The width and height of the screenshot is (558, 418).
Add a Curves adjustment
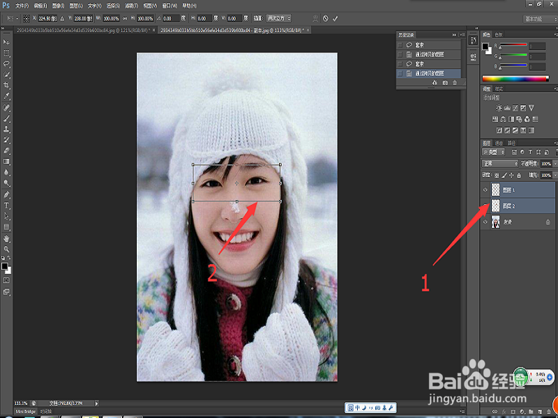click(x=515, y=108)
